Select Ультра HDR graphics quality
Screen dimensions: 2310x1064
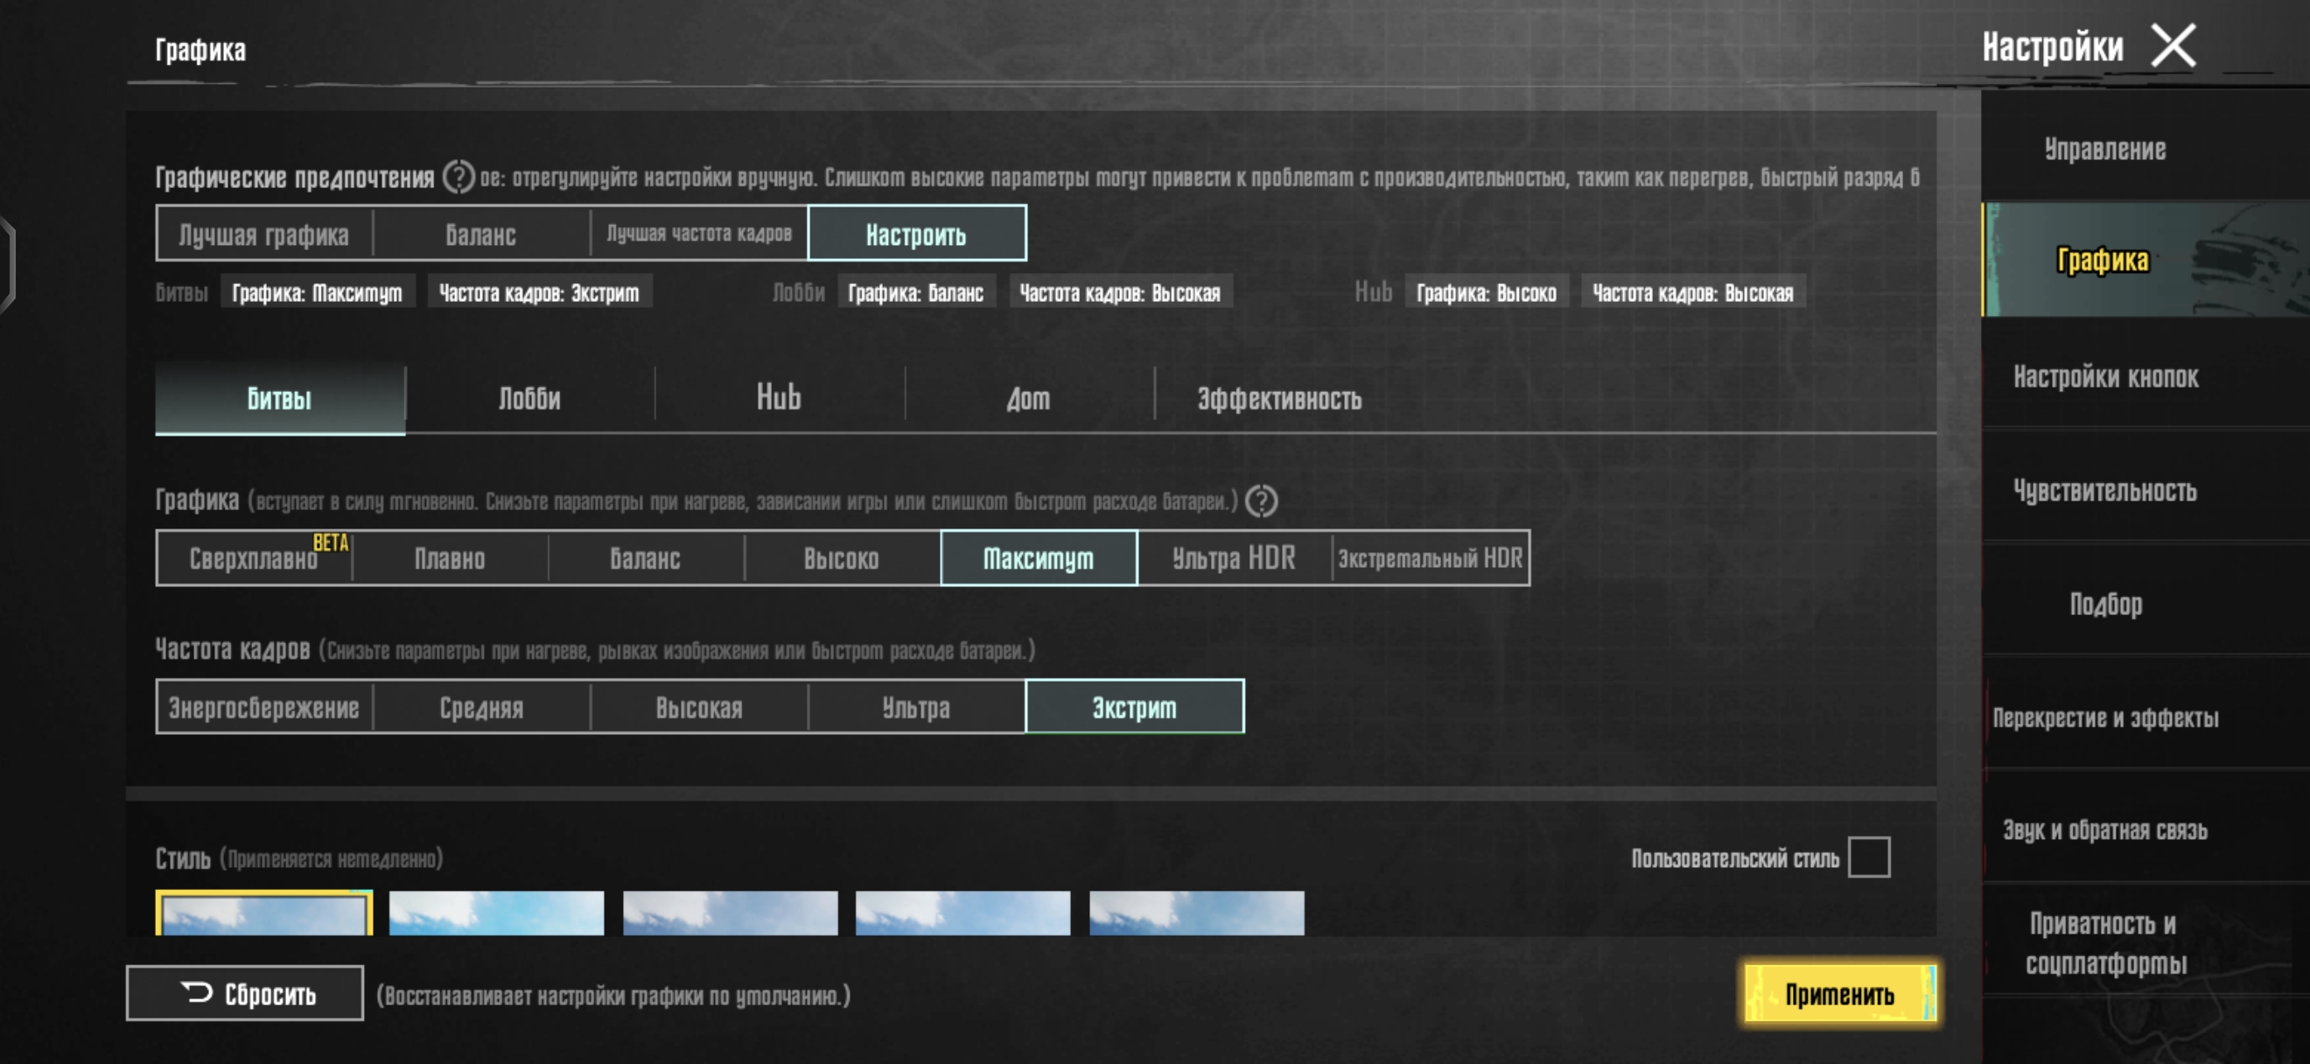click(1234, 558)
